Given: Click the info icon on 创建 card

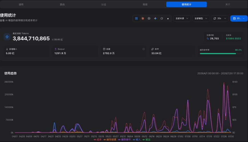Looking at the screenshot, I should (144, 49).
